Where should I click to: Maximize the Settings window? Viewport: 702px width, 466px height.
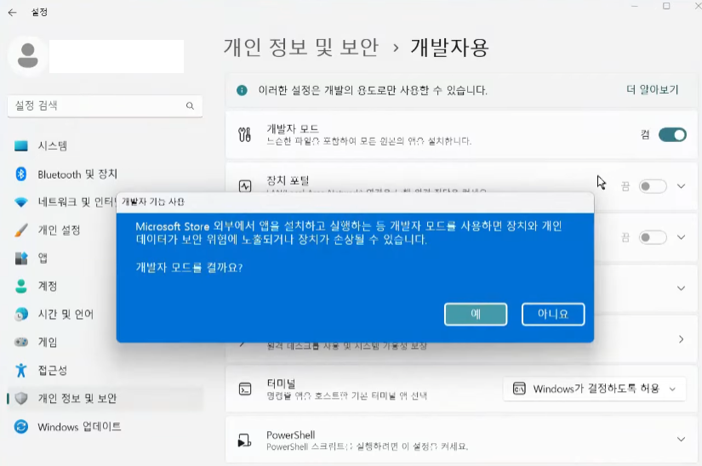click(666, 6)
